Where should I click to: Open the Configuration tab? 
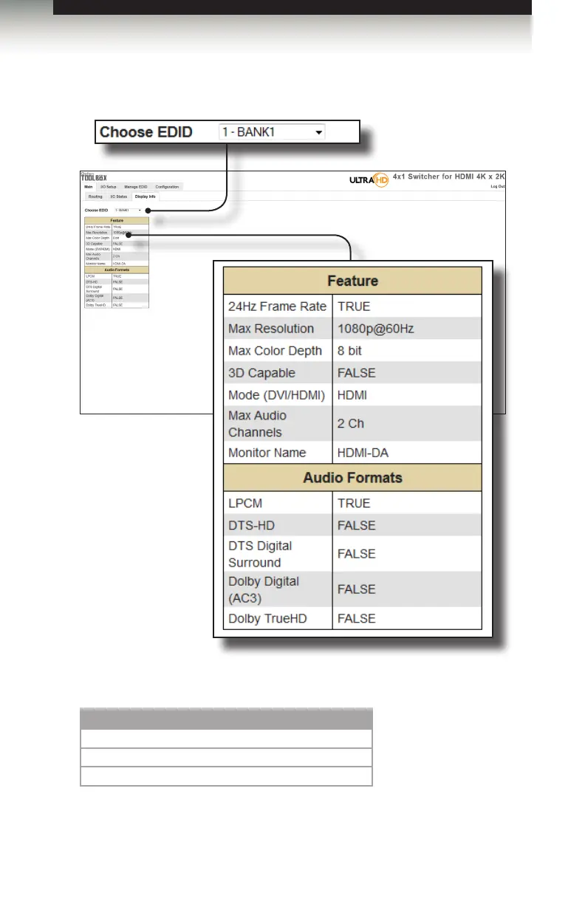pyautogui.click(x=167, y=187)
